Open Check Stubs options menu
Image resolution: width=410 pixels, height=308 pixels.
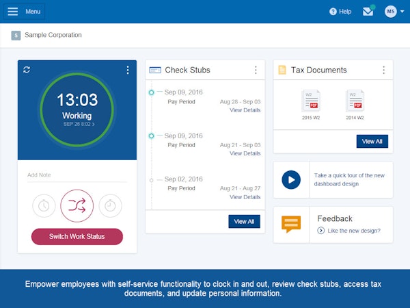point(256,70)
